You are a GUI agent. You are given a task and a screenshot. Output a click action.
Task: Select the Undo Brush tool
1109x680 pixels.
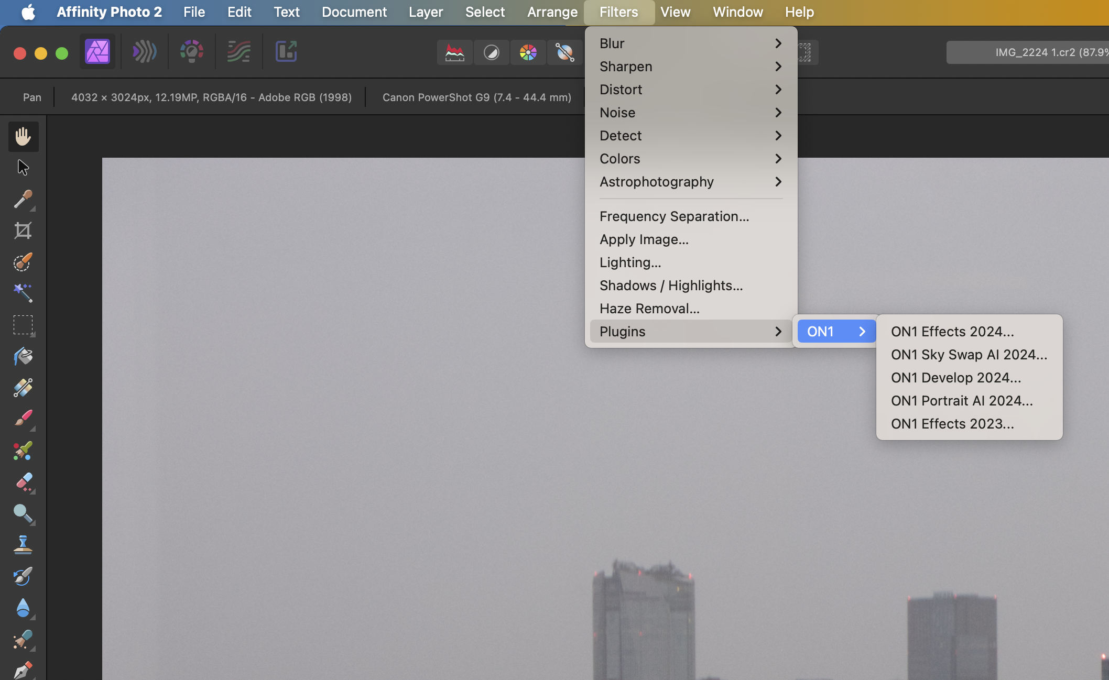[23, 576]
